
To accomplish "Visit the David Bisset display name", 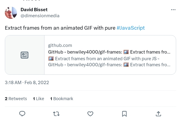I will tap(34, 10).
